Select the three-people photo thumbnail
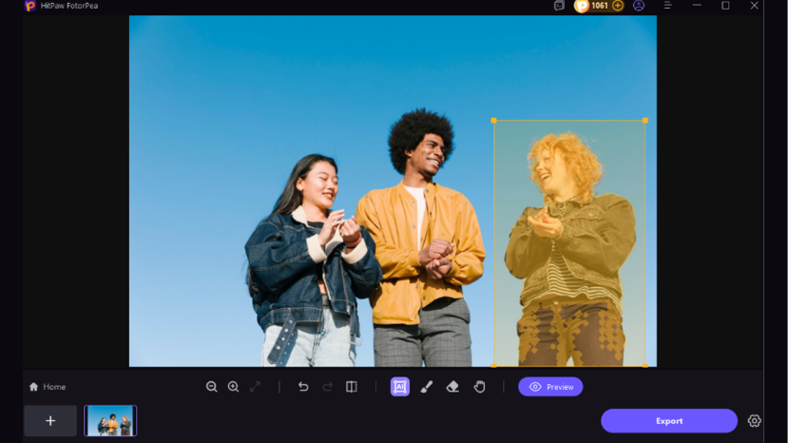788x443 pixels. (110, 421)
